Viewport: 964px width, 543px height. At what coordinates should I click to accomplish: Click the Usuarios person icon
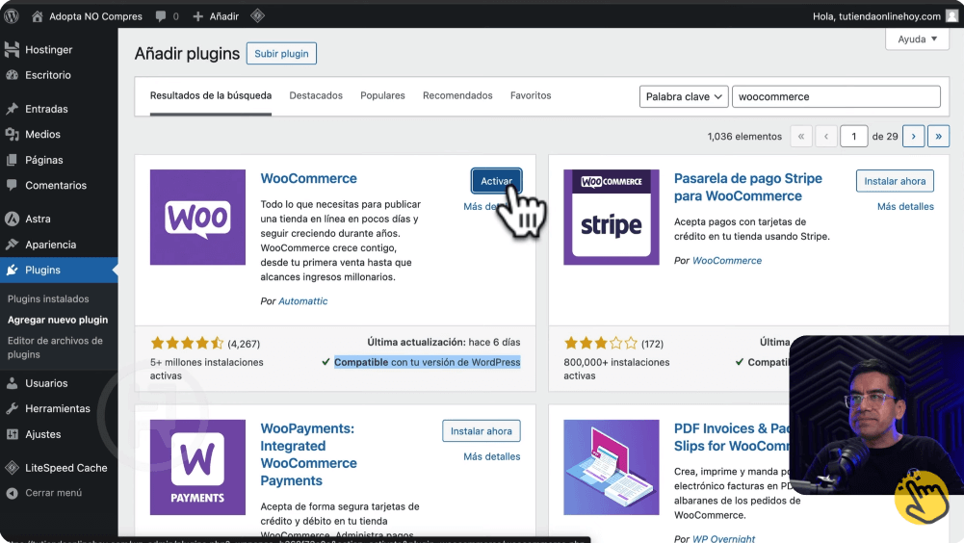tap(12, 383)
